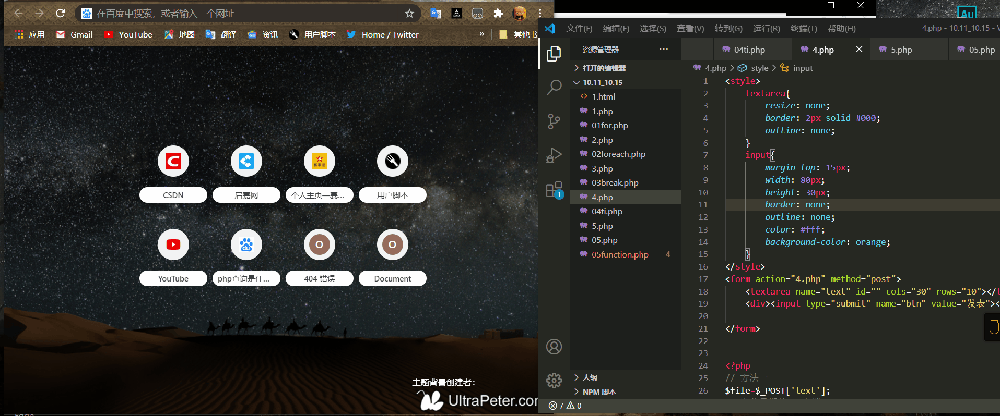Open the Extensions view icon
The width and height of the screenshot is (1000, 416).
pyautogui.click(x=554, y=190)
